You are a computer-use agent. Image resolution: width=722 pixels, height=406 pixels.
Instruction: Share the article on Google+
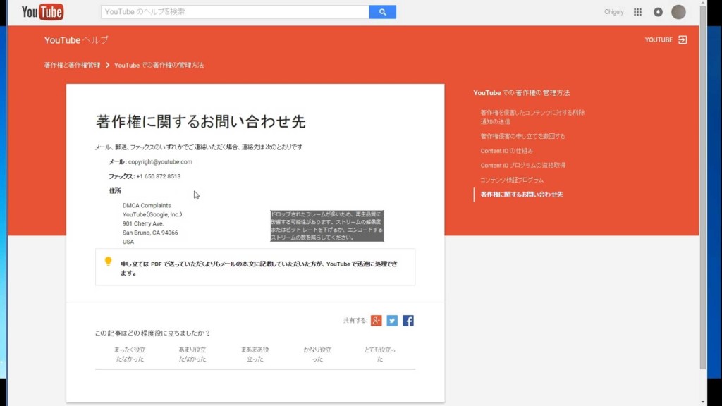tap(376, 321)
